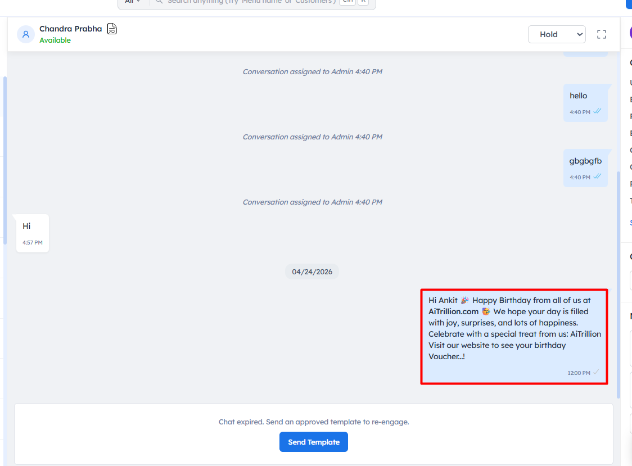This screenshot has width=632, height=466.
Task: Click the single tick on the birthday message
Action: click(596, 373)
